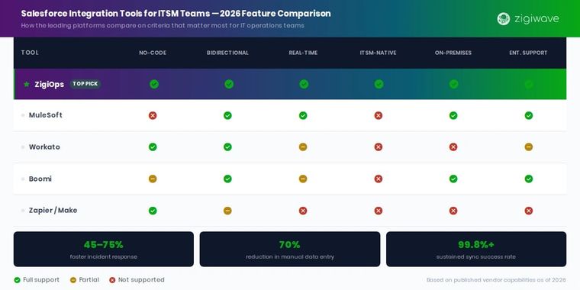Screen dimensions: 580x290
Task: Click Workato ITSM-Native red cross icon
Action: click(379, 147)
